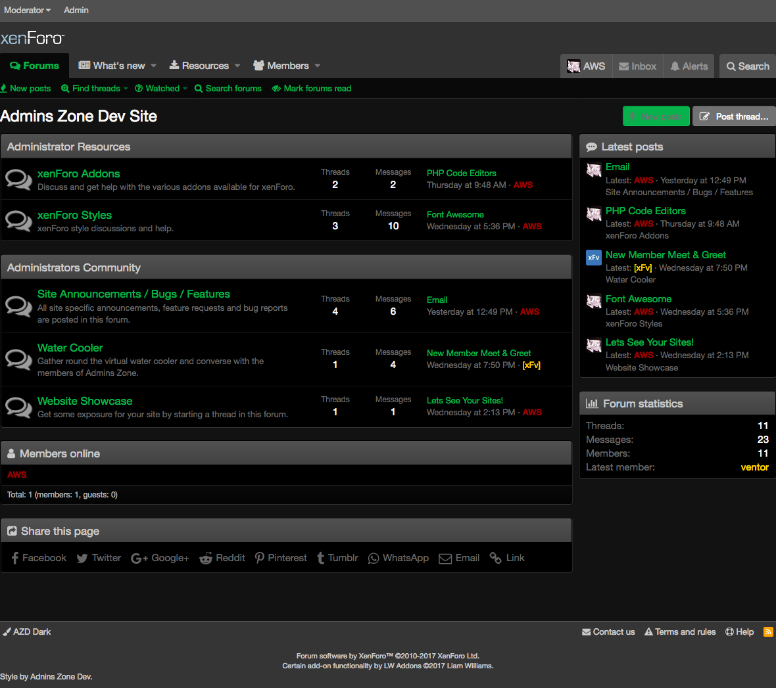
Task: Open PHP Code Editors thread in forum list
Action: coord(461,173)
